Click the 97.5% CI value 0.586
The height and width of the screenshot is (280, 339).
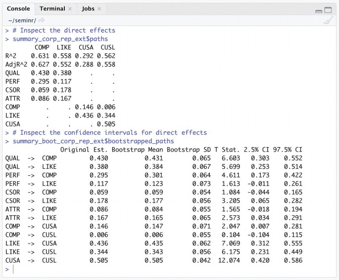(x=293, y=260)
